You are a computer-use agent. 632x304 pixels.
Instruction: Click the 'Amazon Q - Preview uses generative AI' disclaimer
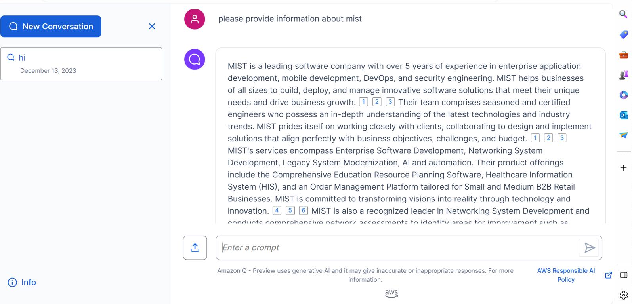click(x=365, y=275)
